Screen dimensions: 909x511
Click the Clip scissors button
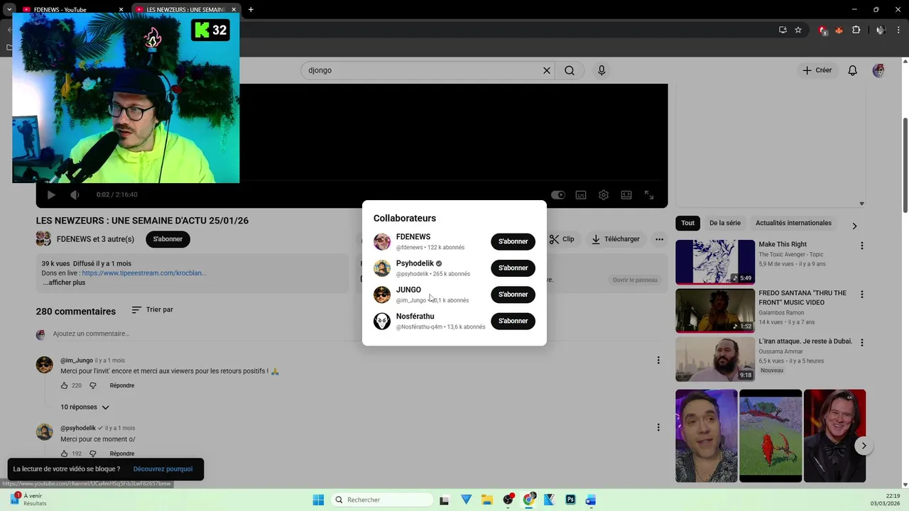(562, 239)
